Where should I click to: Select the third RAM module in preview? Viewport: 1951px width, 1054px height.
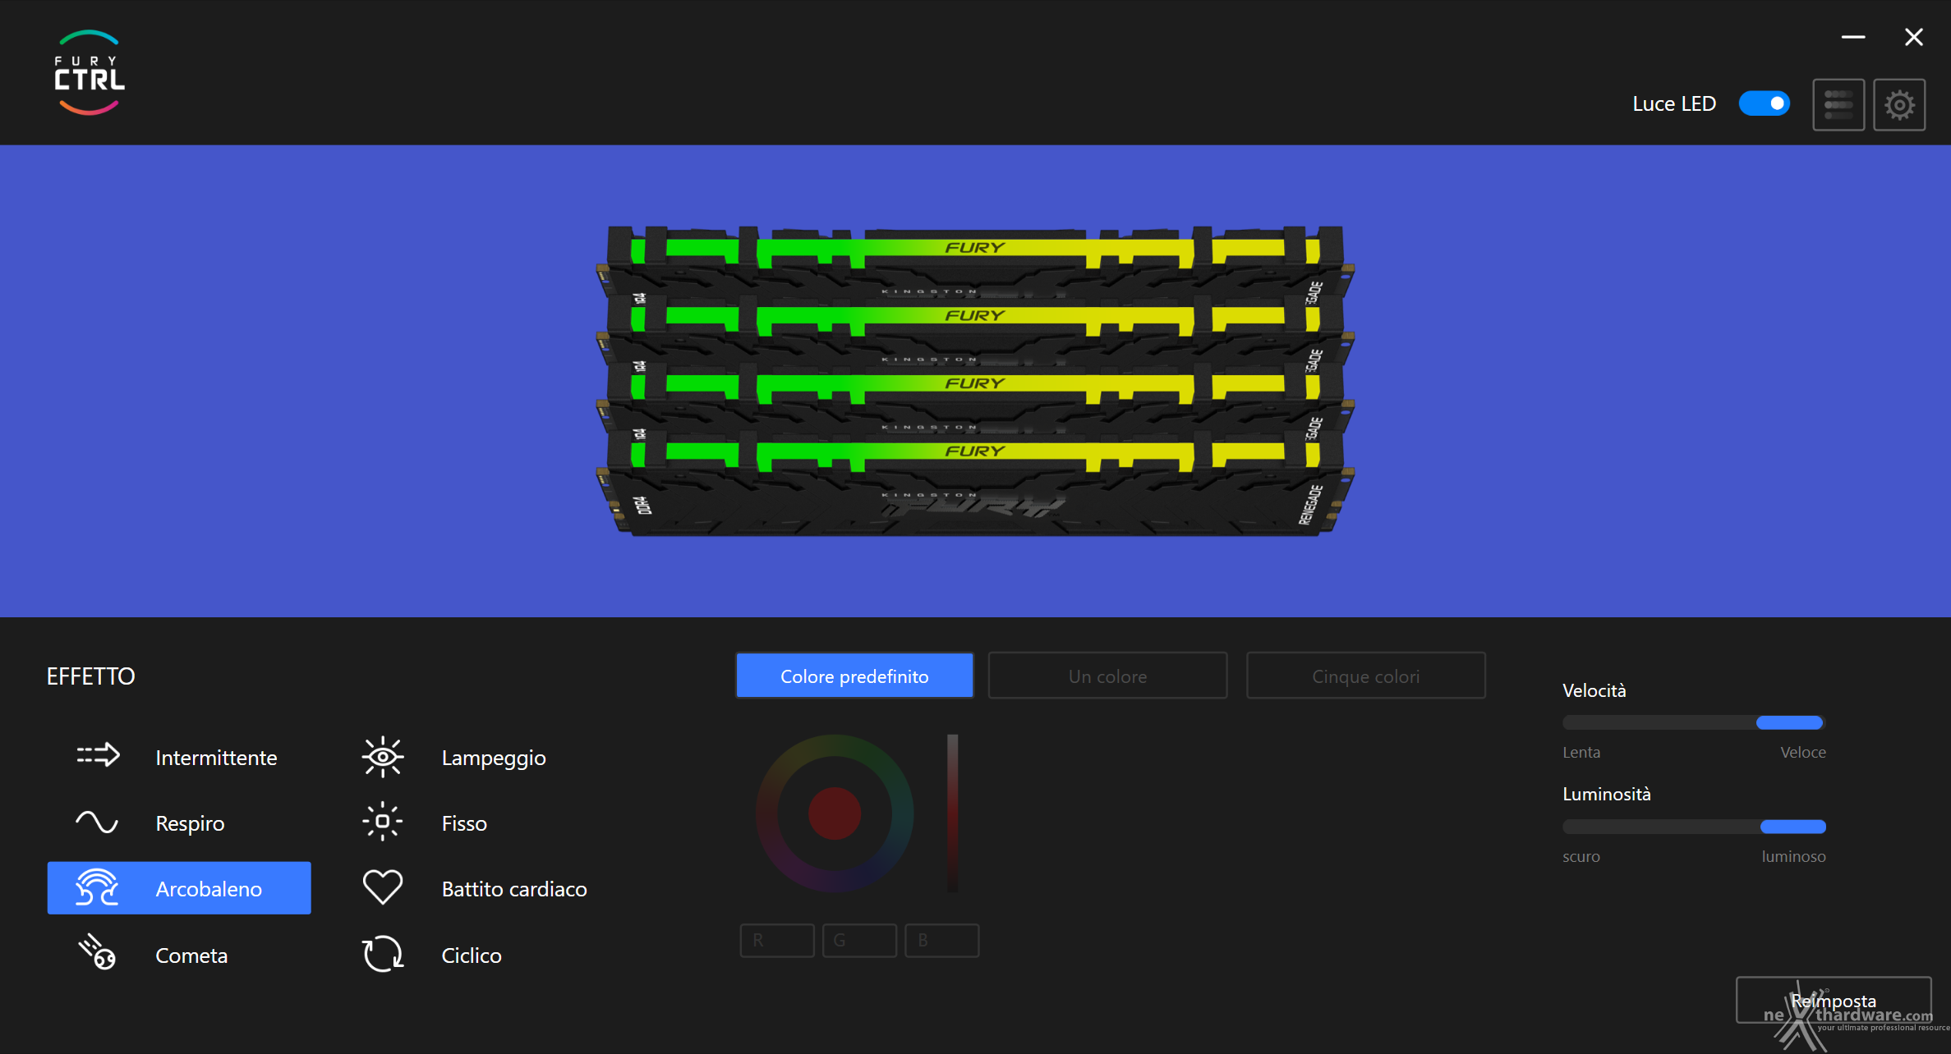click(975, 396)
